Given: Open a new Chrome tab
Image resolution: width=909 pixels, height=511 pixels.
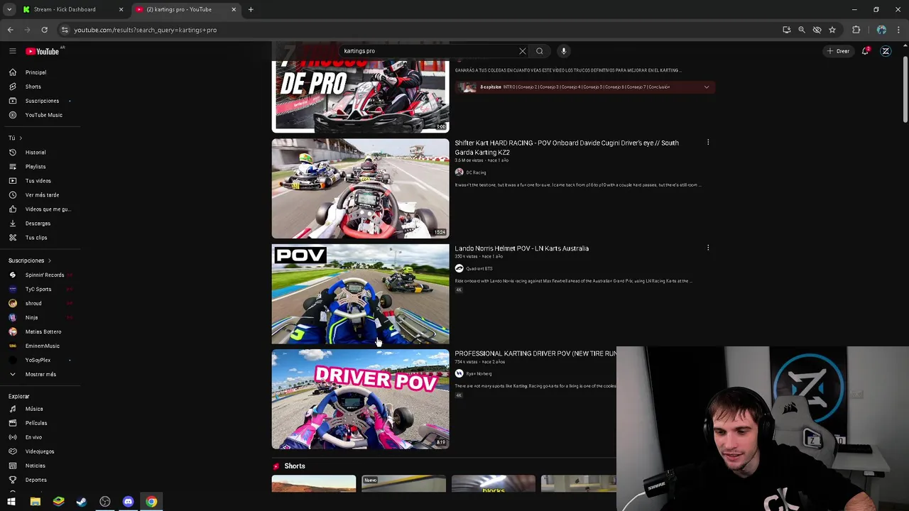Looking at the screenshot, I should (251, 9).
